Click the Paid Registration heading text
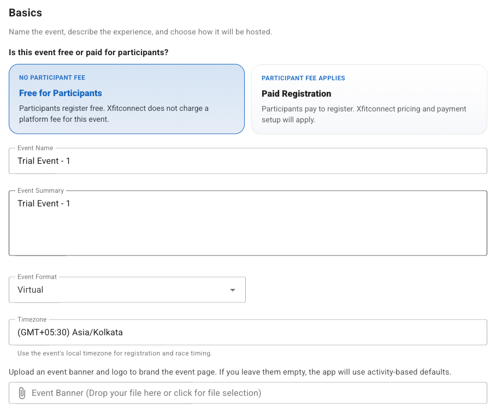The height and width of the screenshot is (415, 496). (x=297, y=93)
